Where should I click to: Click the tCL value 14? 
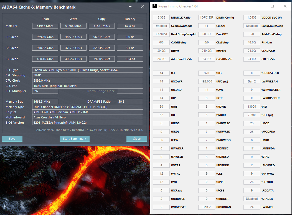click(161, 73)
